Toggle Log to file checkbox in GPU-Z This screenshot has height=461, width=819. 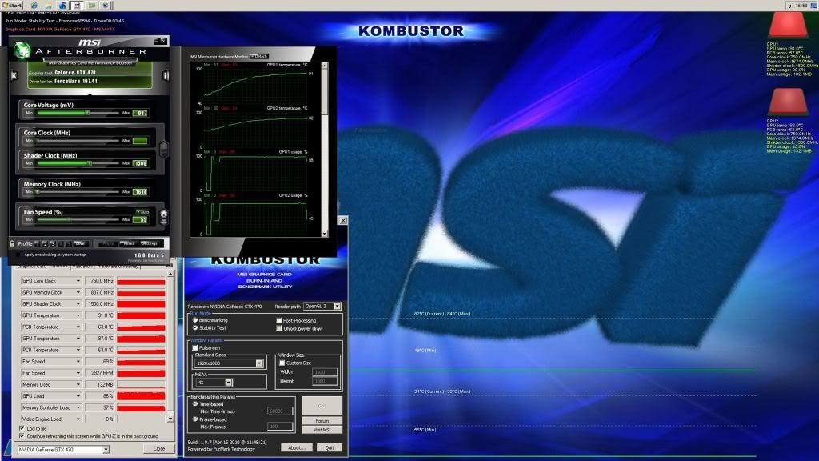coord(22,428)
